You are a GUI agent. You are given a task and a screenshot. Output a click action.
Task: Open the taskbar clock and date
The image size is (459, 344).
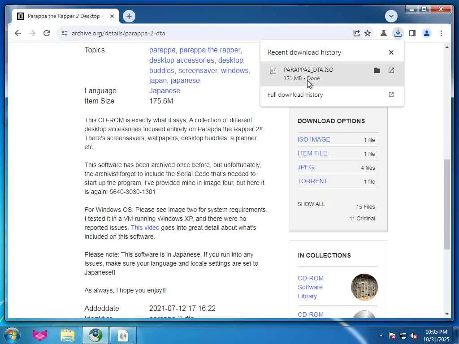[x=436, y=335]
